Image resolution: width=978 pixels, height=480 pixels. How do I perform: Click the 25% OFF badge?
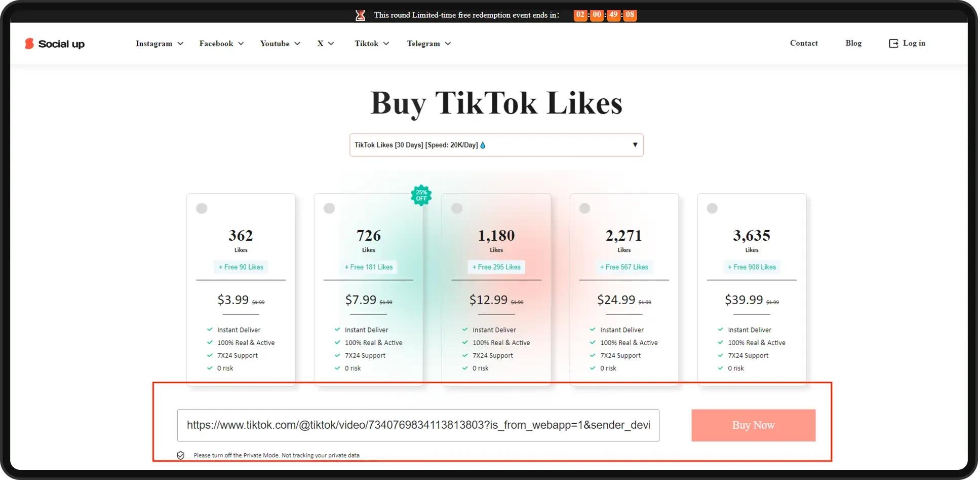click(421, 195)
